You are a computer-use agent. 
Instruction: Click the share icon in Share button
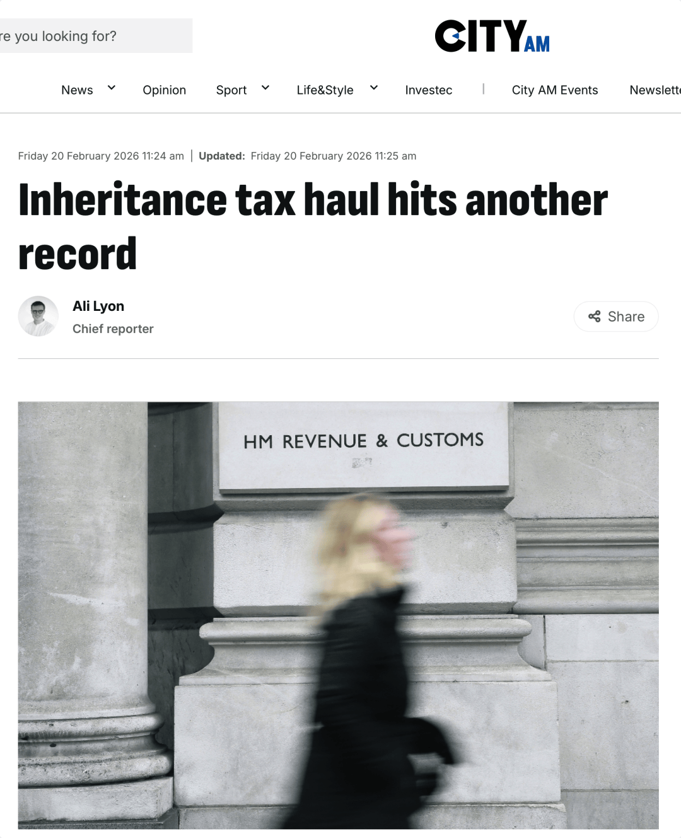pyautogui.click(x=594, y=317)
